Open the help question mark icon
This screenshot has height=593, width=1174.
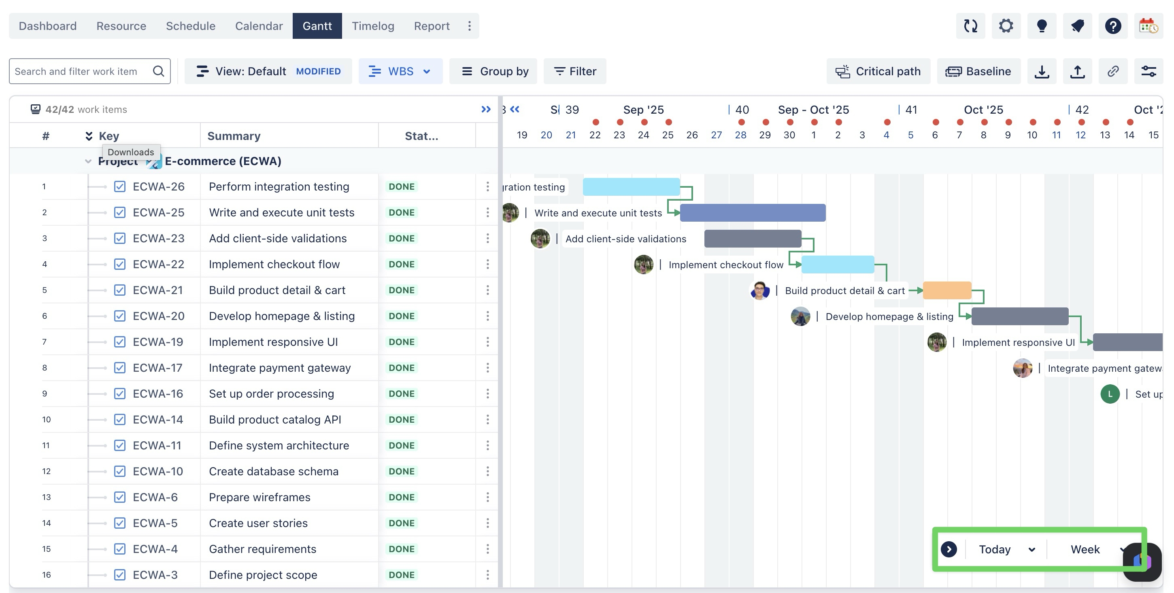(x=1113, y=26)
